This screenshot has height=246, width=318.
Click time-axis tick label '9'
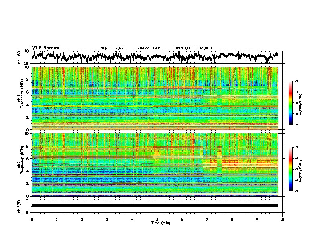[257, 219]
